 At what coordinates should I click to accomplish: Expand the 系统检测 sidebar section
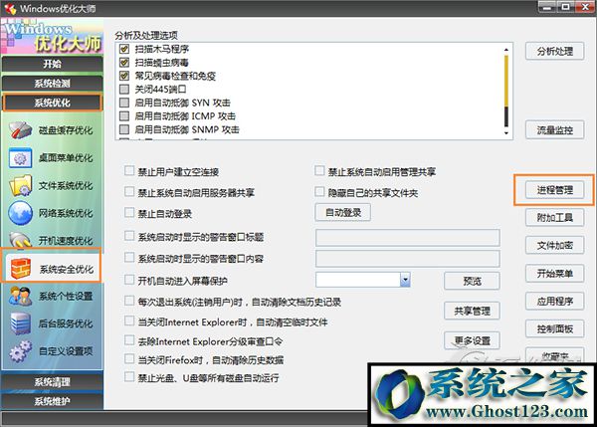pyautogui.click(x=52, y=84)
